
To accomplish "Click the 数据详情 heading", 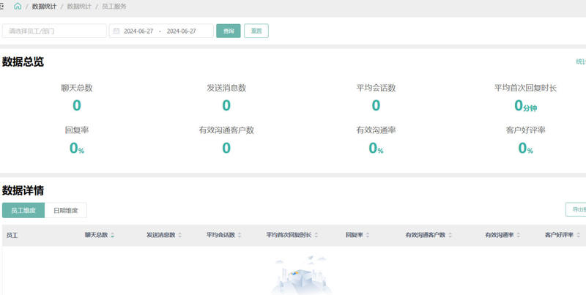I will point(23,190).
